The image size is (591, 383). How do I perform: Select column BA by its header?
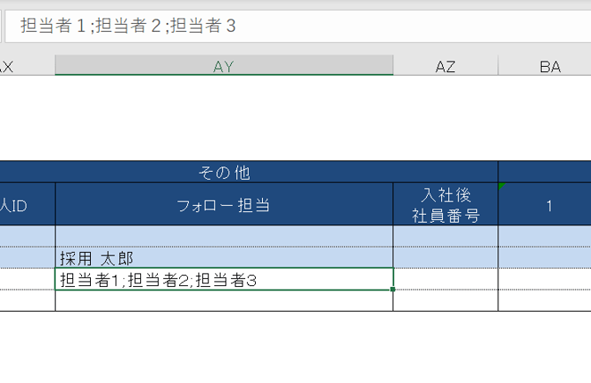pos(547,66)
